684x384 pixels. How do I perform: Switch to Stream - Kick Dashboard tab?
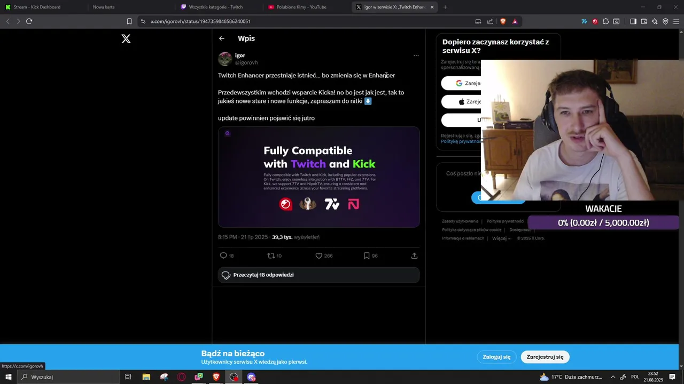point(43,7)
